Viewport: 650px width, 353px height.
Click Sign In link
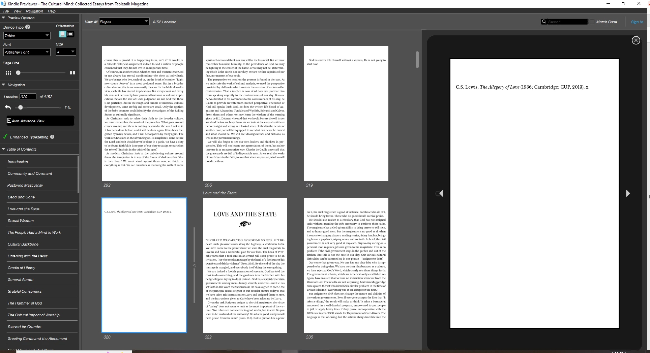click(637, 22)
